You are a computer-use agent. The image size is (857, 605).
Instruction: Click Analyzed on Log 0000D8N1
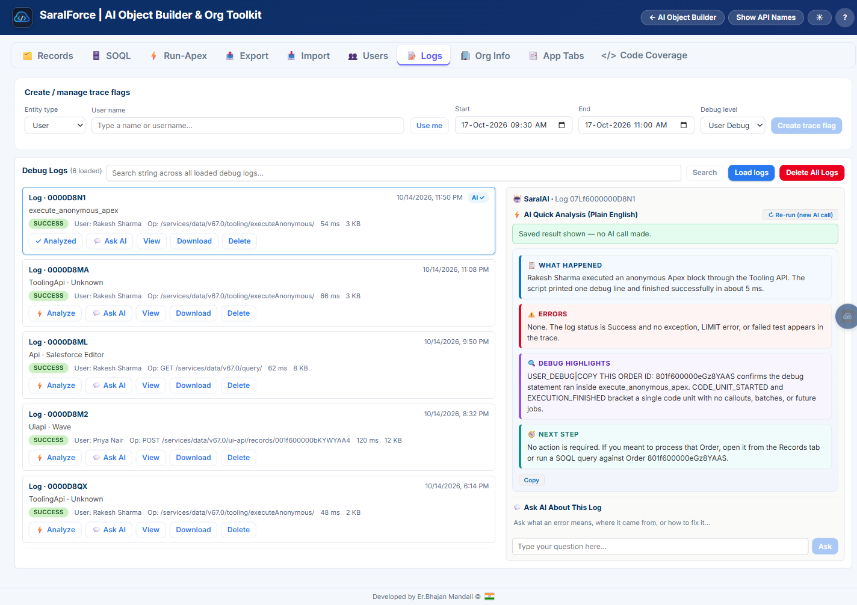(55, 241)
